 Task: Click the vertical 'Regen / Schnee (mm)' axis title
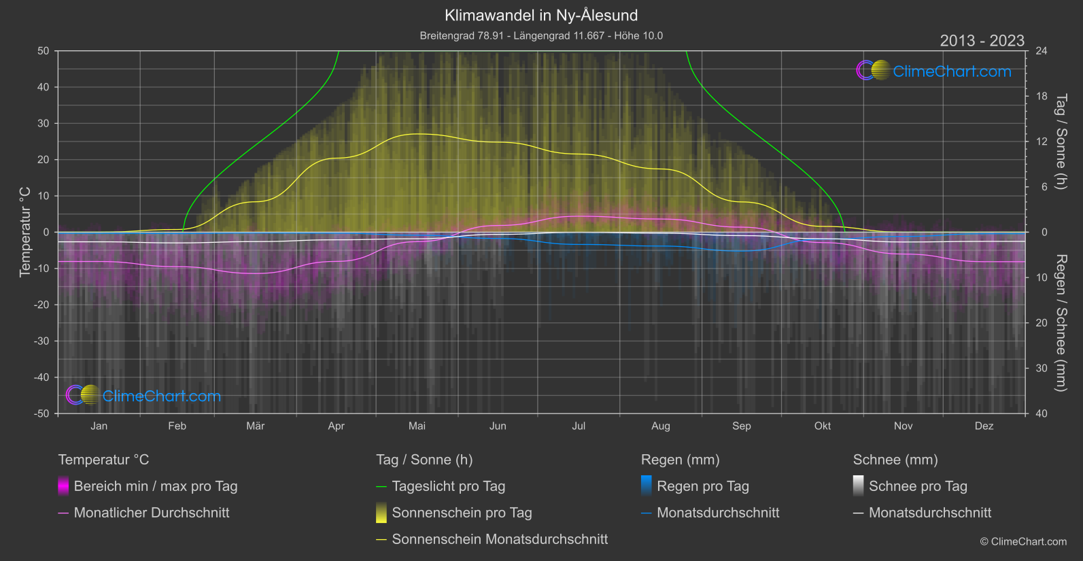pyautogui.click(x=1061, y=323)
